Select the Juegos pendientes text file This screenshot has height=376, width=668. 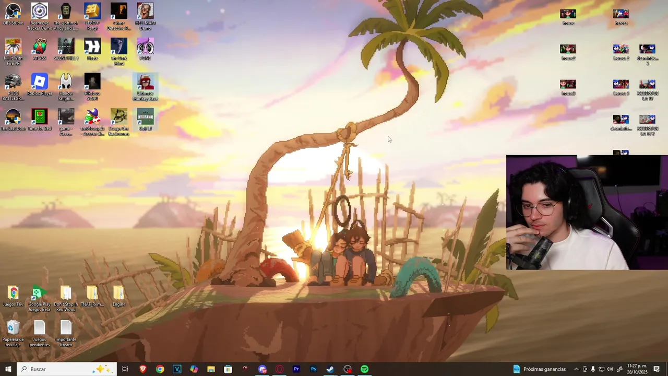tap(39, 334)
